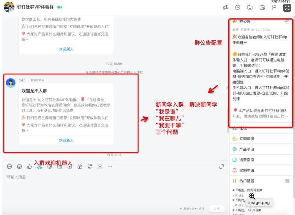The height and width of the screenshot is (215, 295).
Task: Open topic #「晒图」好好吃饭#
Action: tap(247, 190)
